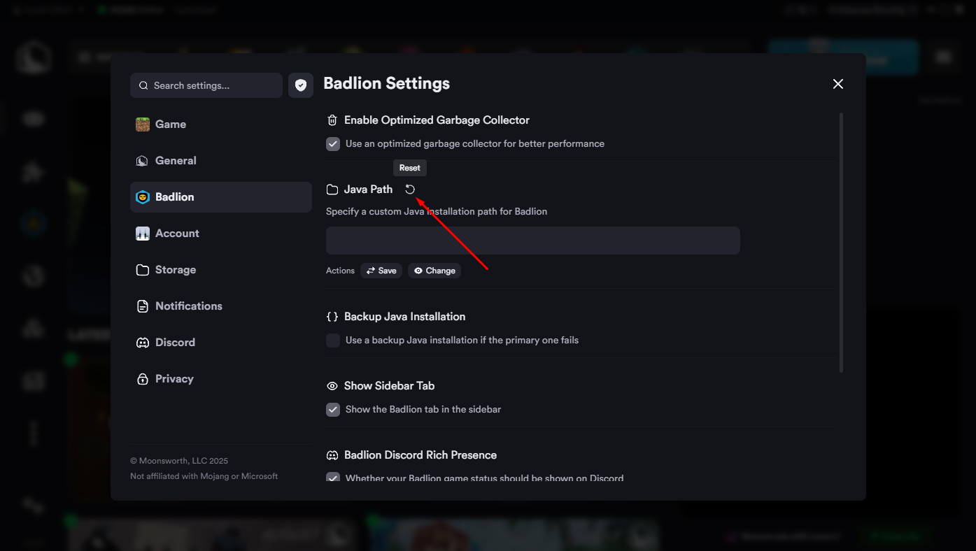Click the curly braces Backup Java icon

pyautogui.click(x=332, y=317)
